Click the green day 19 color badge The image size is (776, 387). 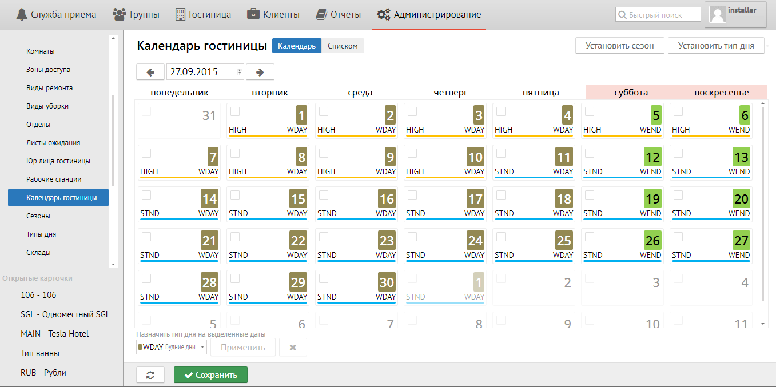click(652, 199)
